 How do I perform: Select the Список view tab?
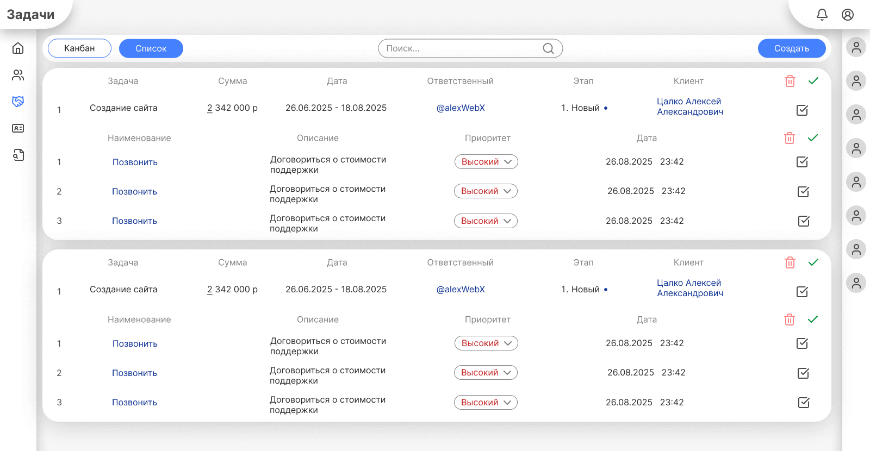(x=151, y=48)
